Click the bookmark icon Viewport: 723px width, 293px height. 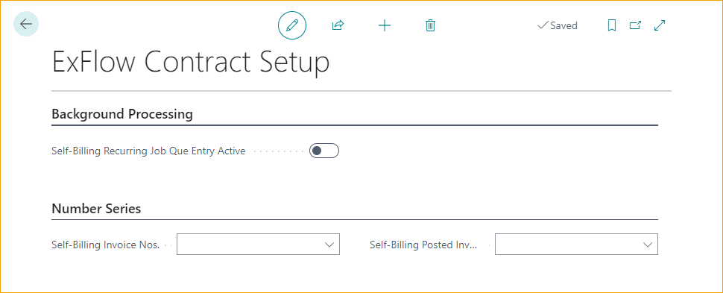pos(612,25)
